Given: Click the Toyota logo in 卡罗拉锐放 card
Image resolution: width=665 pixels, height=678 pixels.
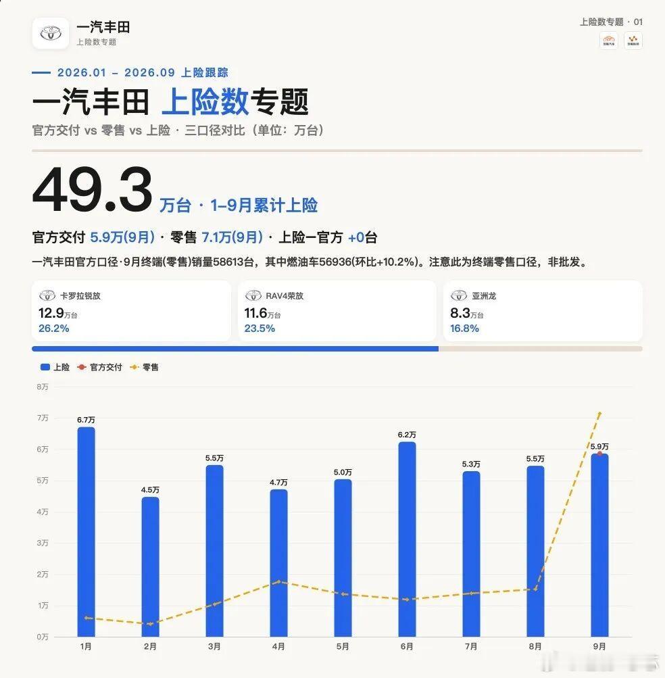Looking at the screenshot, I should pos(47,296).
